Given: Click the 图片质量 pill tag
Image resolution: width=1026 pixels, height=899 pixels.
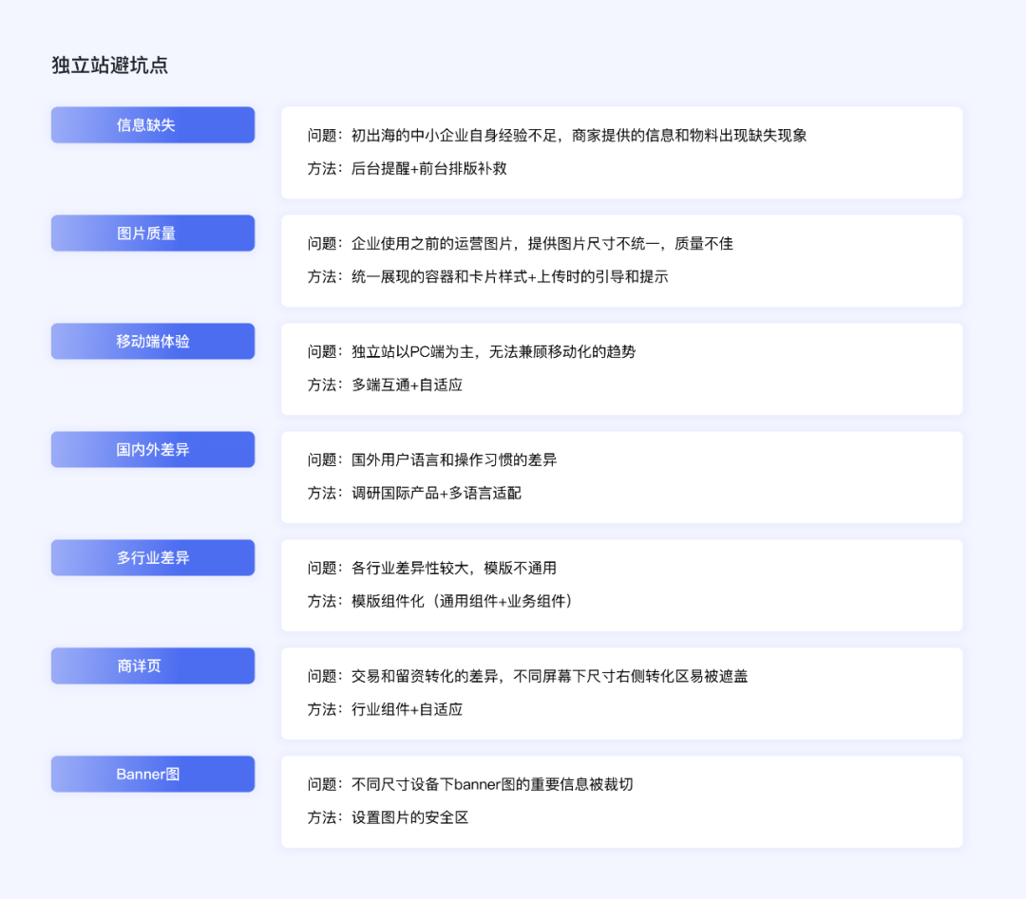Looking at the screenshot, I should (152, 233).
